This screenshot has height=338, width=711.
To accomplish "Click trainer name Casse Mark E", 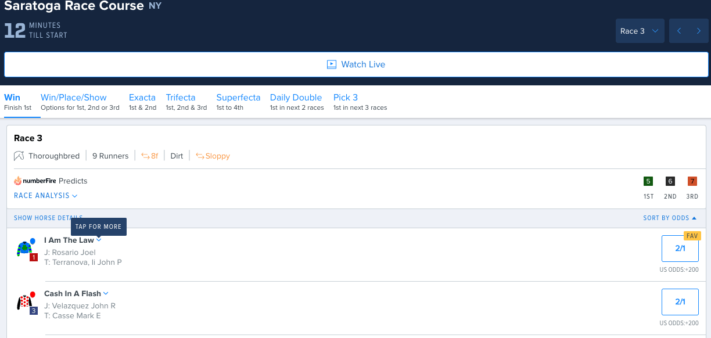I will point(73,316).
